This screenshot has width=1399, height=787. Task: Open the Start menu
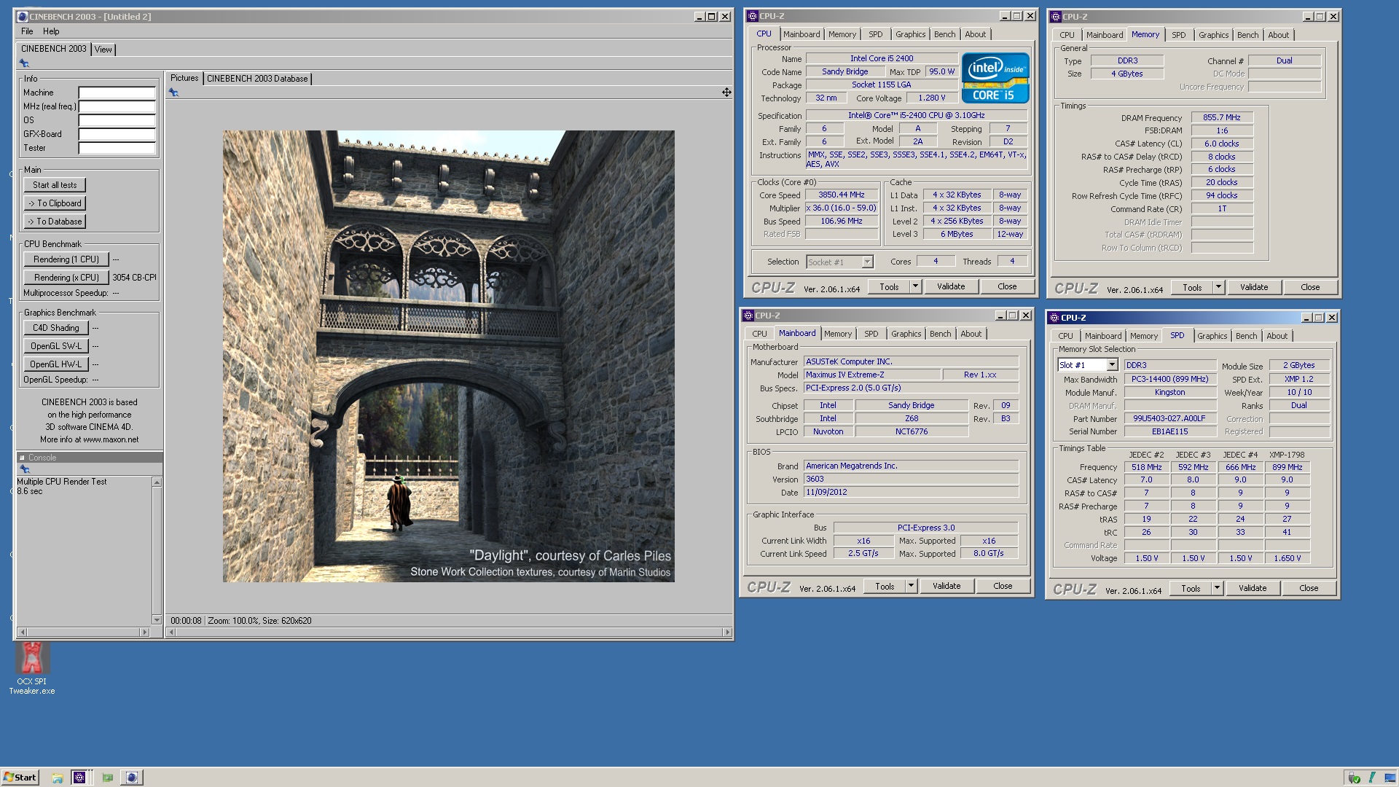[x=20, y=778]
